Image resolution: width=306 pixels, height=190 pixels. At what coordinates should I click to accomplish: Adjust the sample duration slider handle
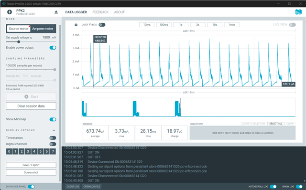55,80
